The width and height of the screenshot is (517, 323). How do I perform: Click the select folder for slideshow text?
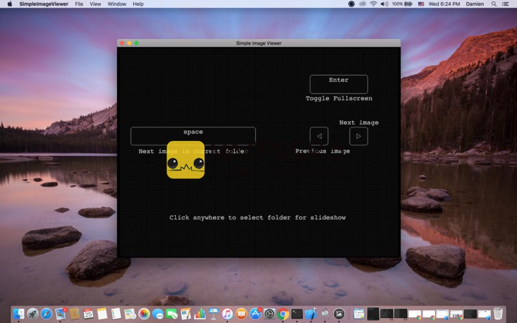coord(257,218)
